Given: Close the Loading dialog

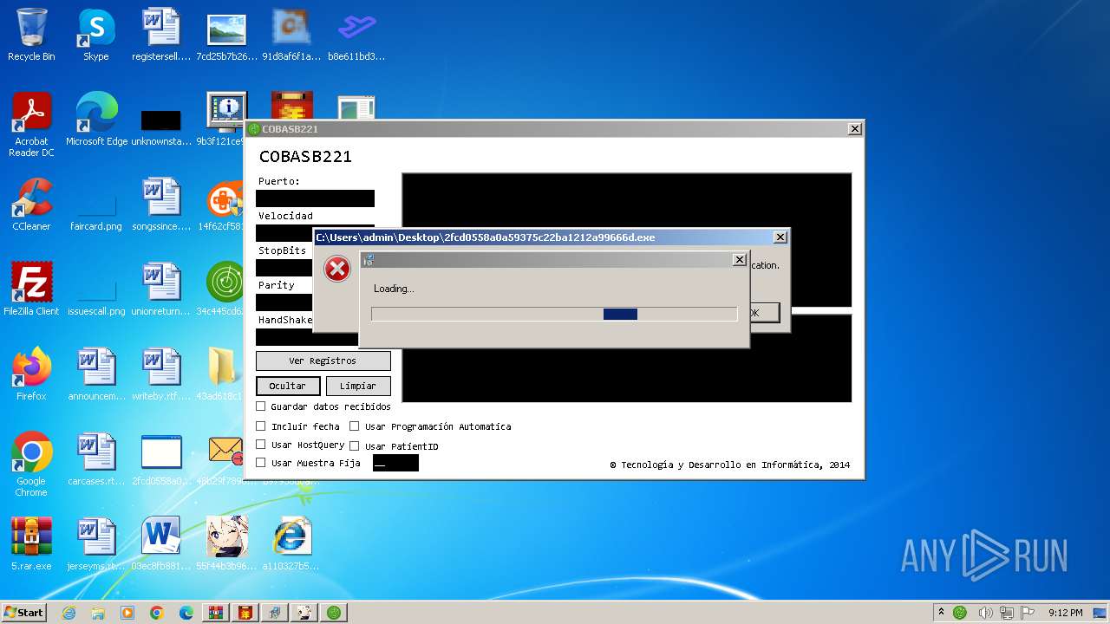Looking at the screenshot, I should [x=739, y=259].
